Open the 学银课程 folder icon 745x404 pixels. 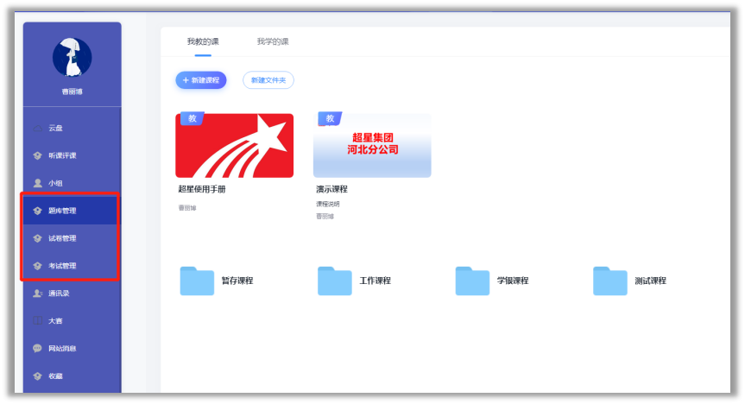[x=472, y=281]
